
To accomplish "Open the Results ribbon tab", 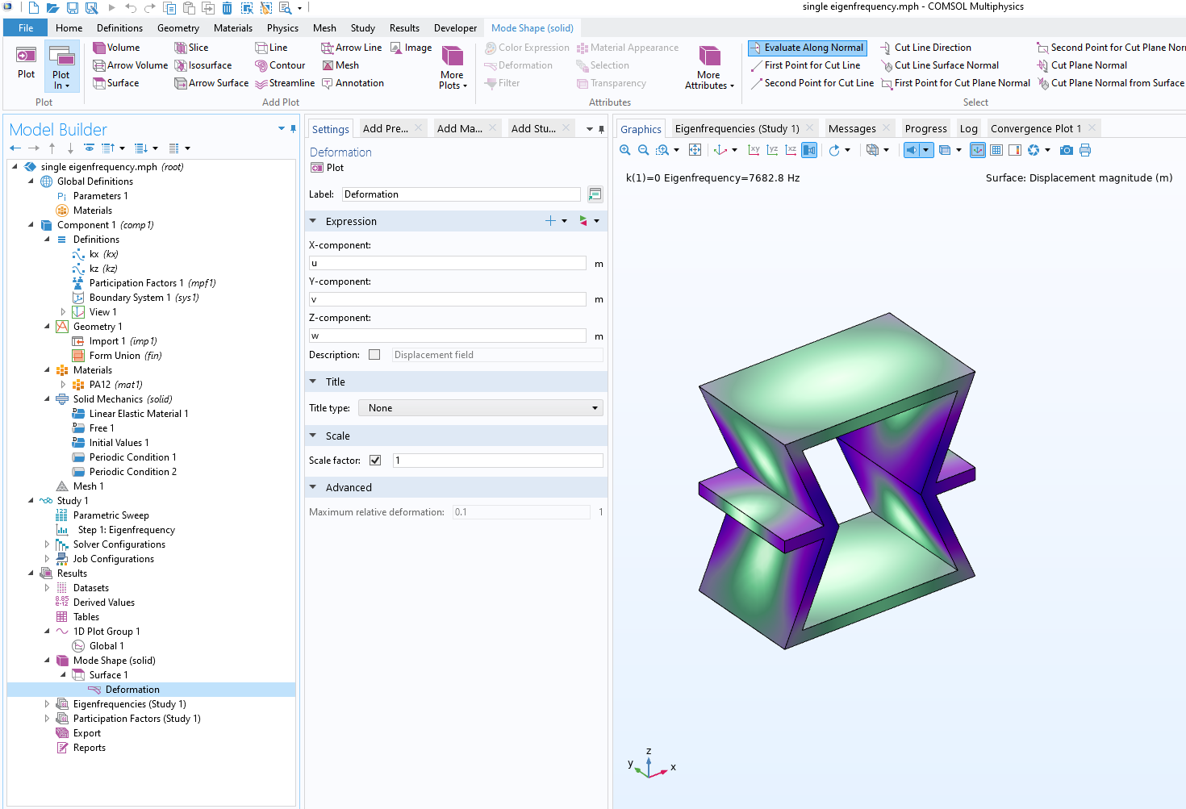I will pyautogui.click(x=404, y=27).
